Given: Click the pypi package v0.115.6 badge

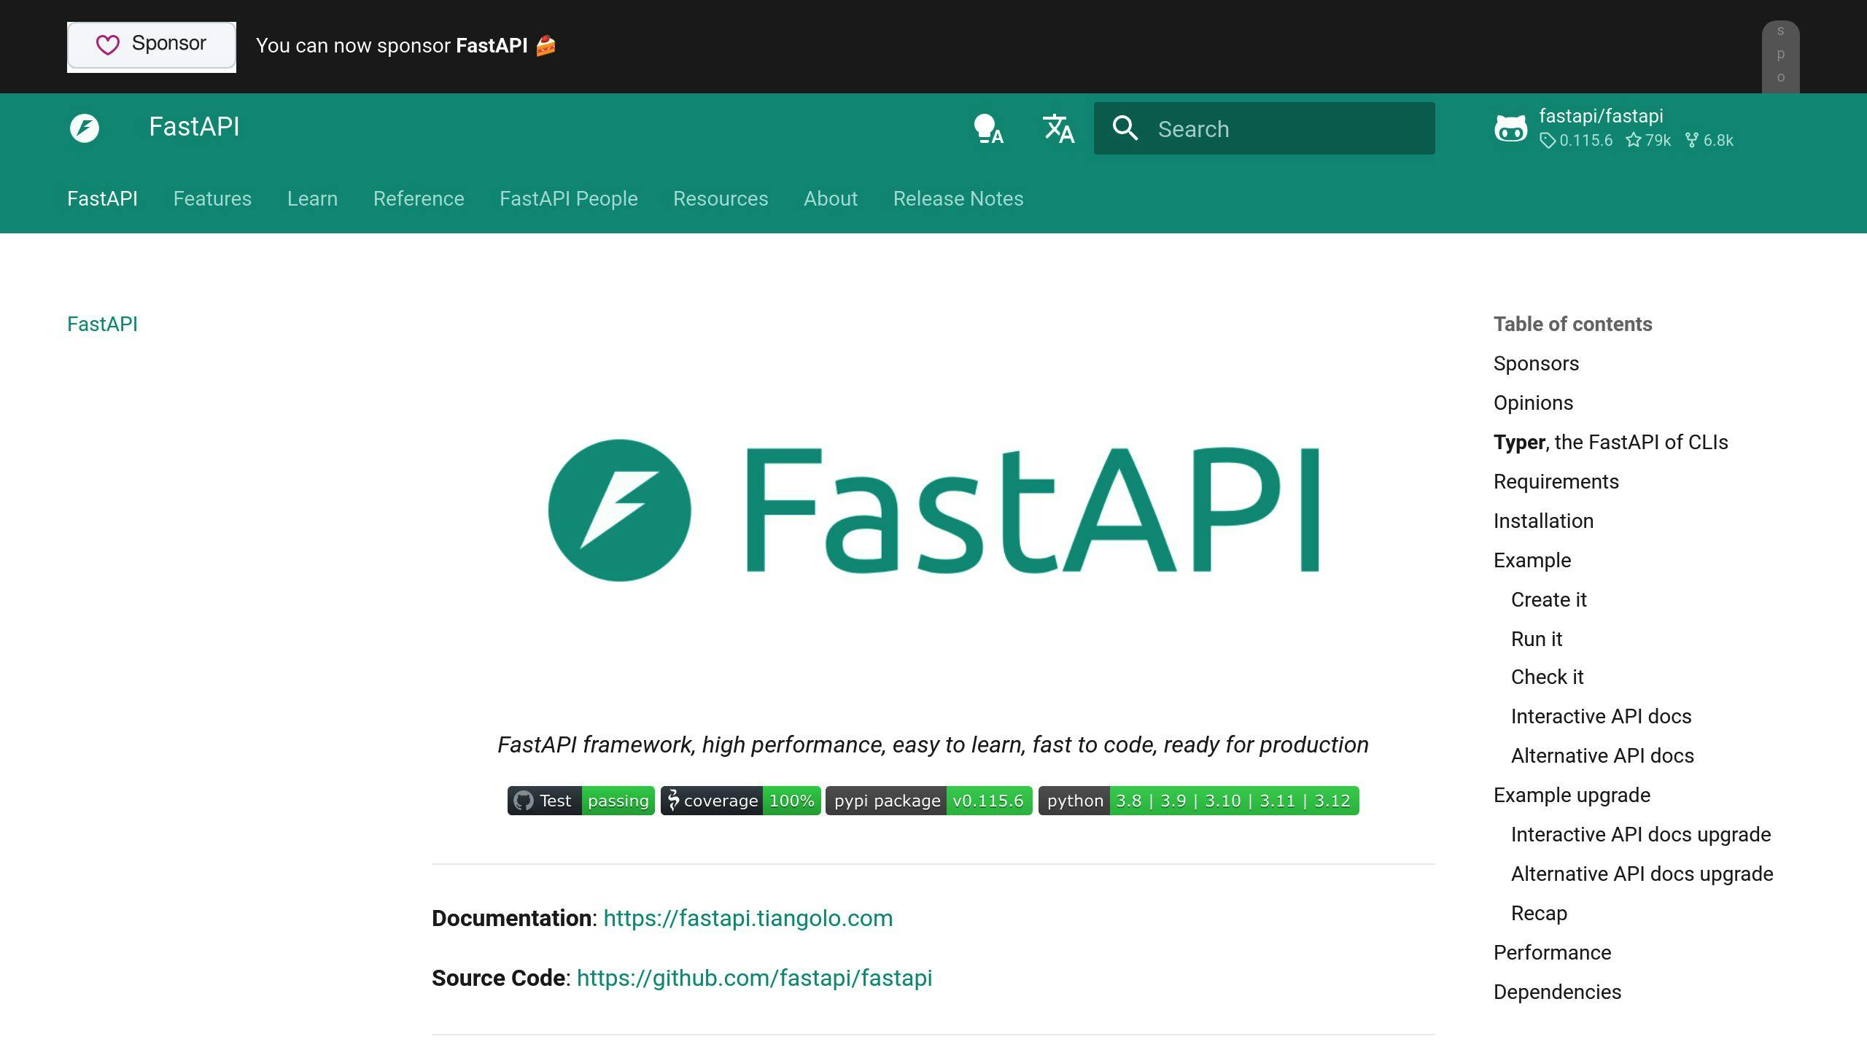Looking at the screenshot, I should coord(929,801).
